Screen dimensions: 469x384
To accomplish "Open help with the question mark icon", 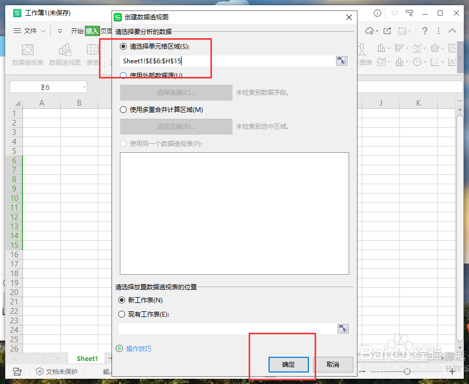I will 425,31.
